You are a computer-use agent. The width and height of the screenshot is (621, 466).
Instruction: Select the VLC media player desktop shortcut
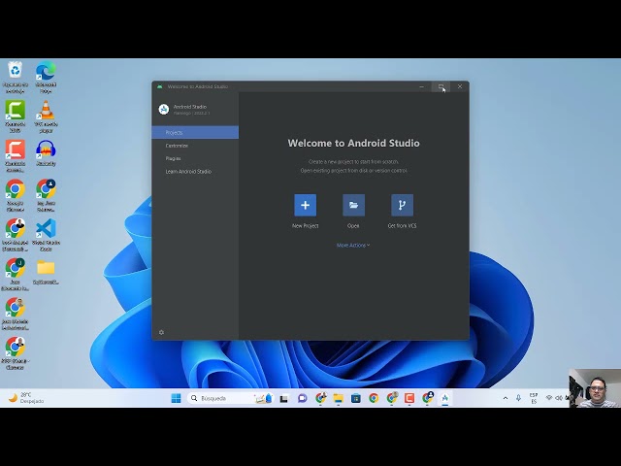pos(46,116)
